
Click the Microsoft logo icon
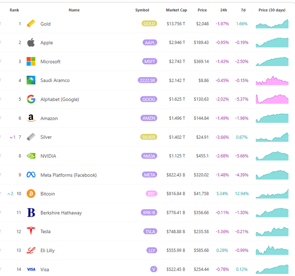pos(31,61)
